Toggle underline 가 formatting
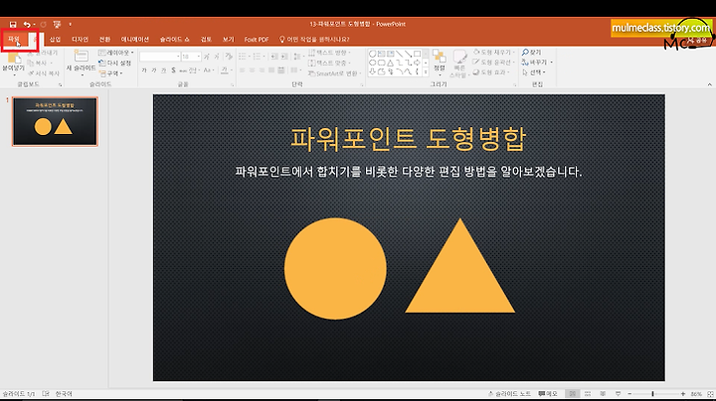This screenshot has height=401, width=716. point(163,70)
